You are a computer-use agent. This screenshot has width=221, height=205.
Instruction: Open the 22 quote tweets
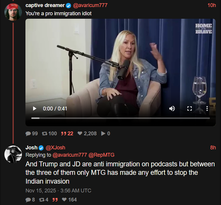[x=67, y=134]
